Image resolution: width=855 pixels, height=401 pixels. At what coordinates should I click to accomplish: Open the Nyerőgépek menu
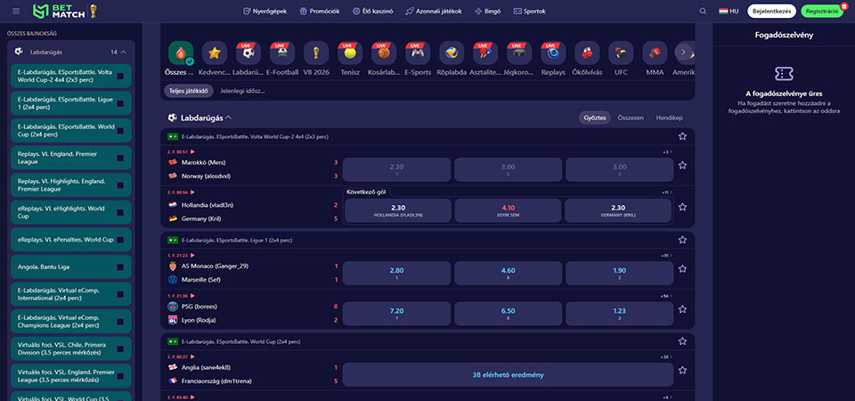(265, 11)
